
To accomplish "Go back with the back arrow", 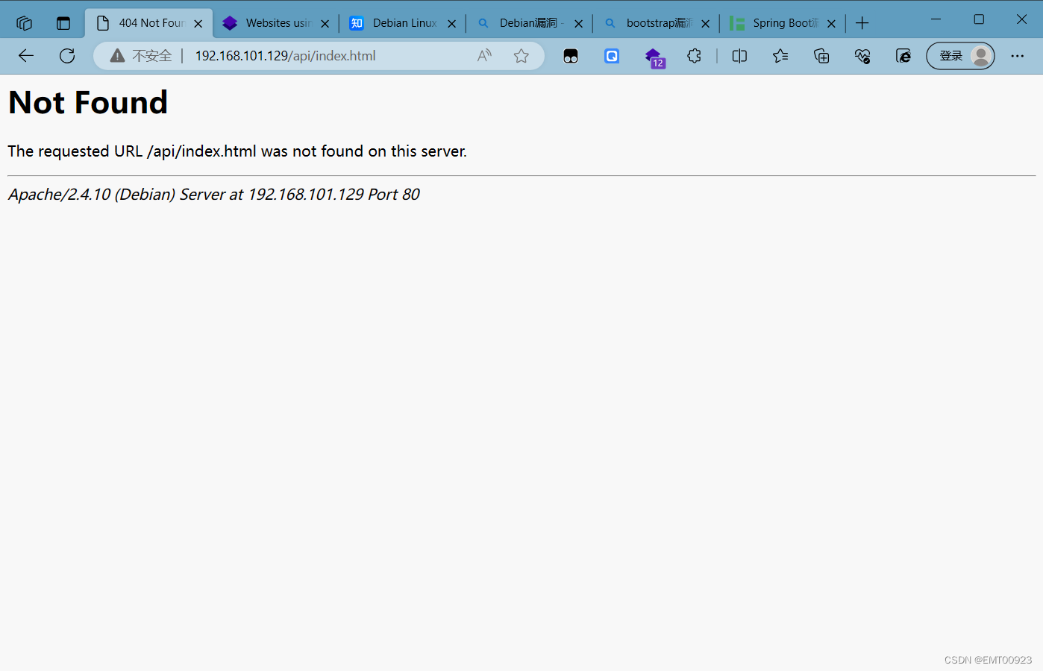I will (26, 56).
